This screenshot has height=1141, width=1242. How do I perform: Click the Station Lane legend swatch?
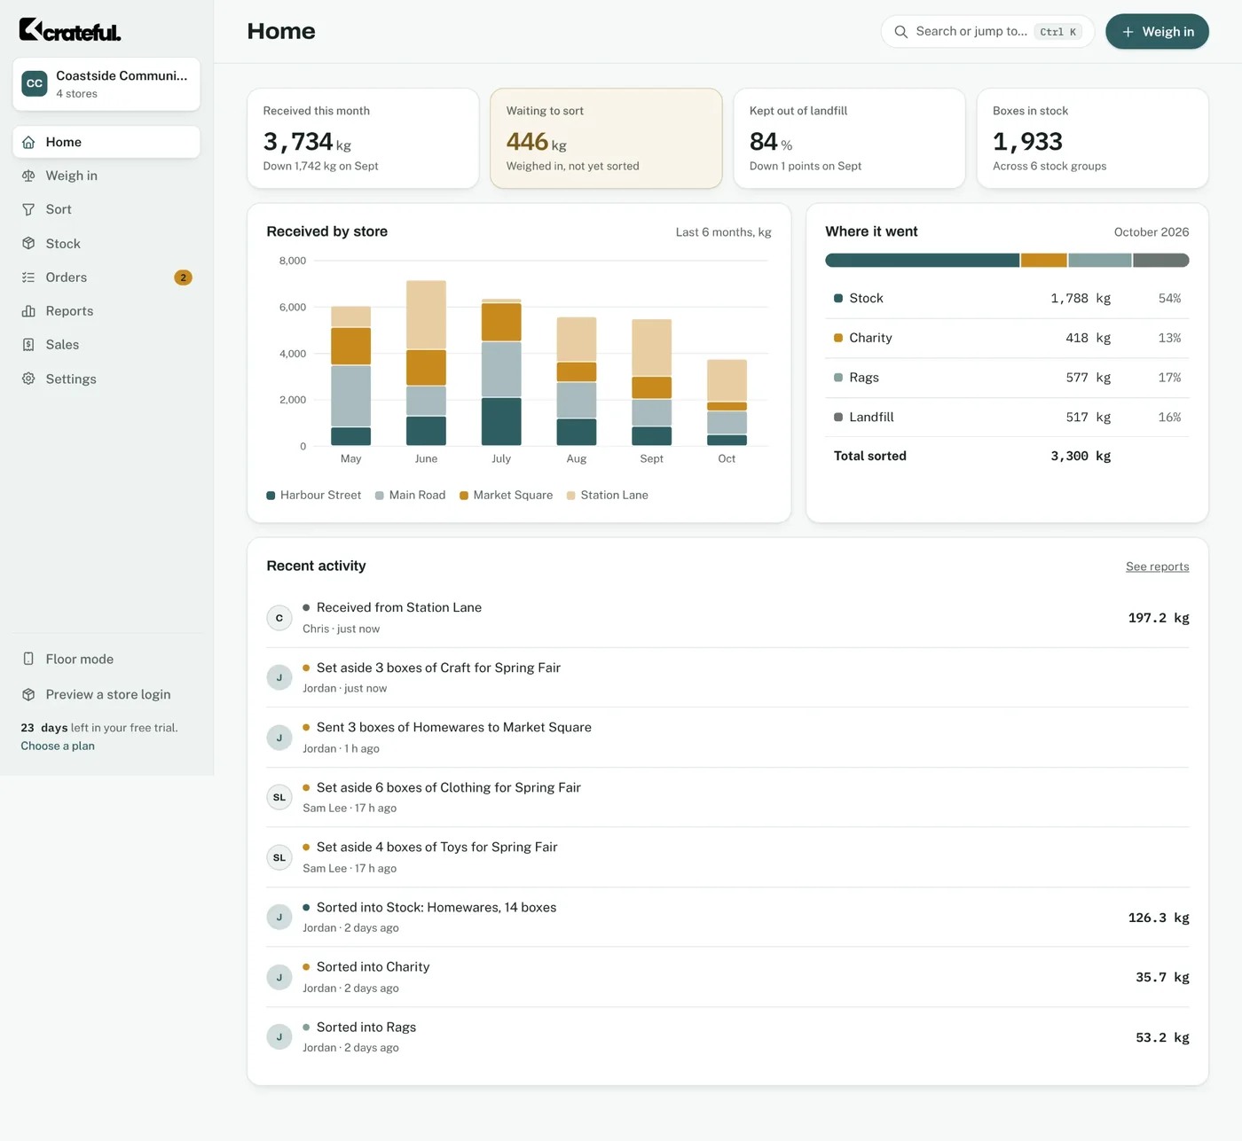tap(571, 496)
